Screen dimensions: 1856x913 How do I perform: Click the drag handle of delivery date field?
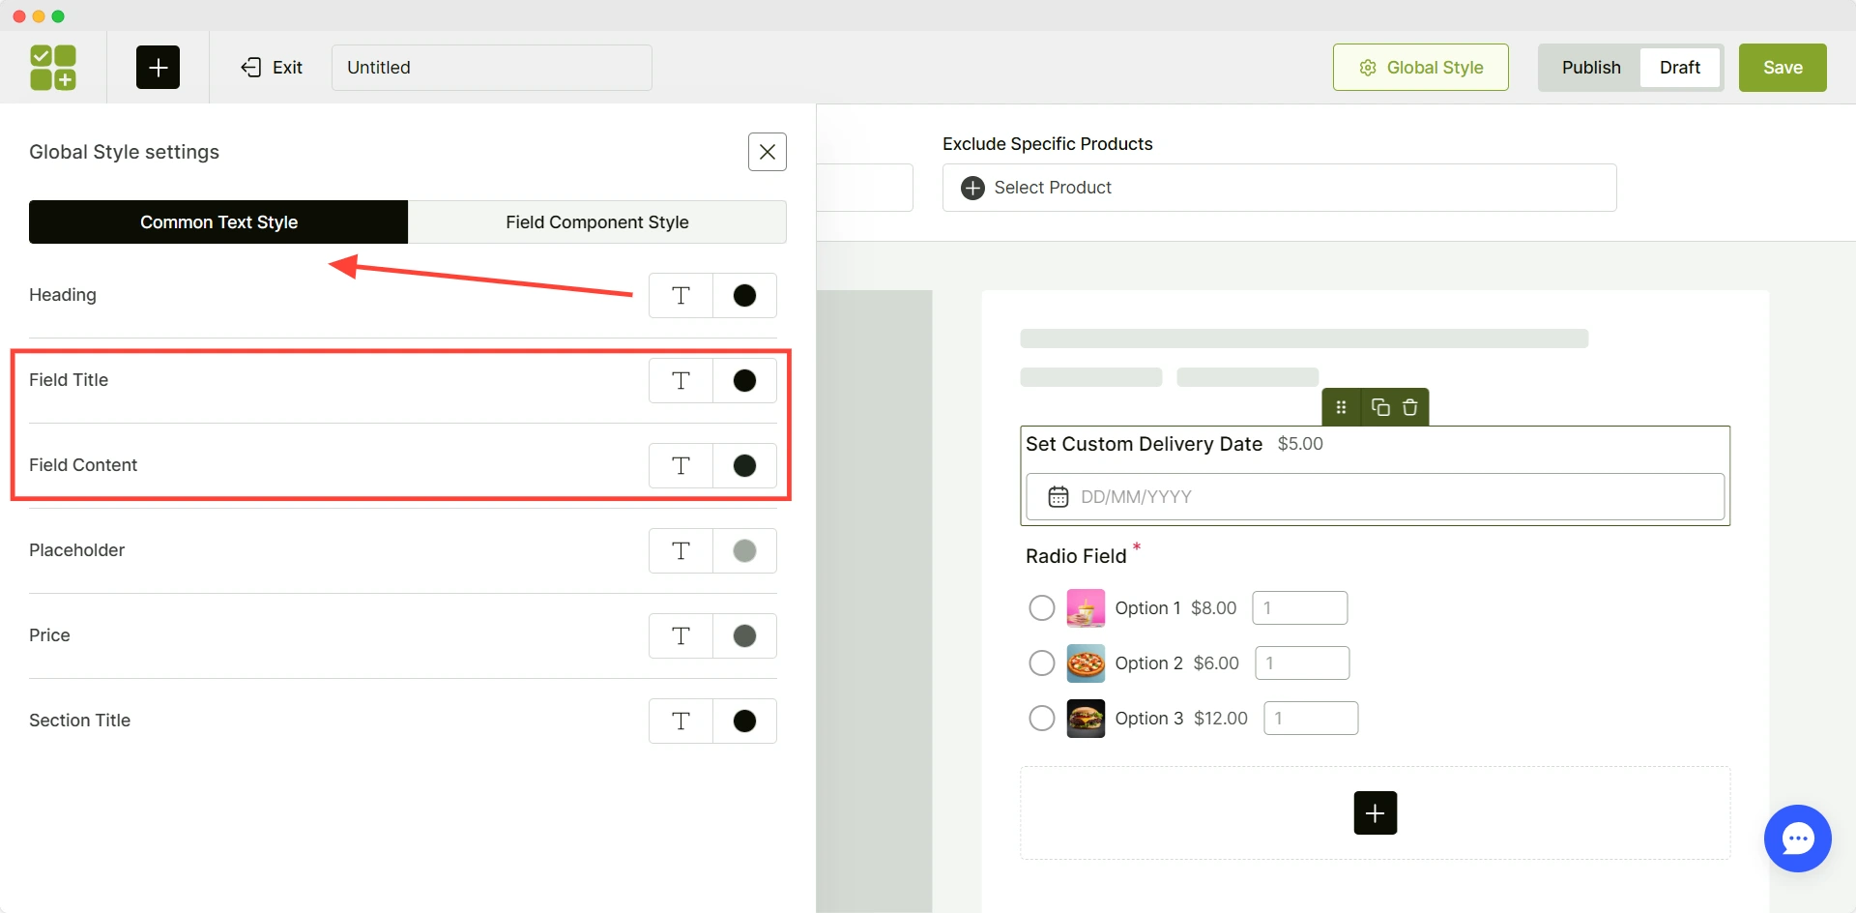click(x=1341, y=407)
